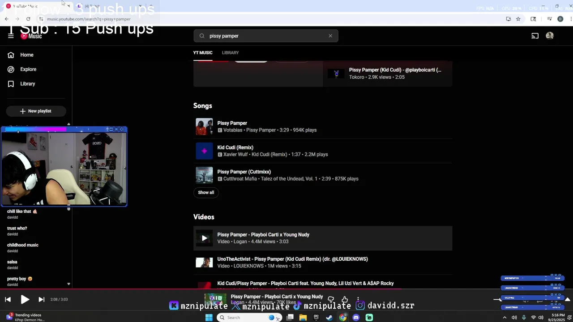Play the Kid Cudi (Remix) song thumbnail
The width and height of the screenshot is (573, 322).
click(204, 151)
